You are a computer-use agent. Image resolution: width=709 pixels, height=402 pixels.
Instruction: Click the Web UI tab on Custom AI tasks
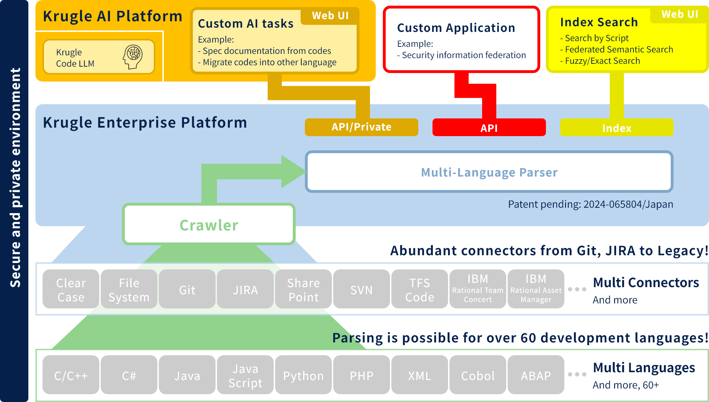tap(330, 16)
